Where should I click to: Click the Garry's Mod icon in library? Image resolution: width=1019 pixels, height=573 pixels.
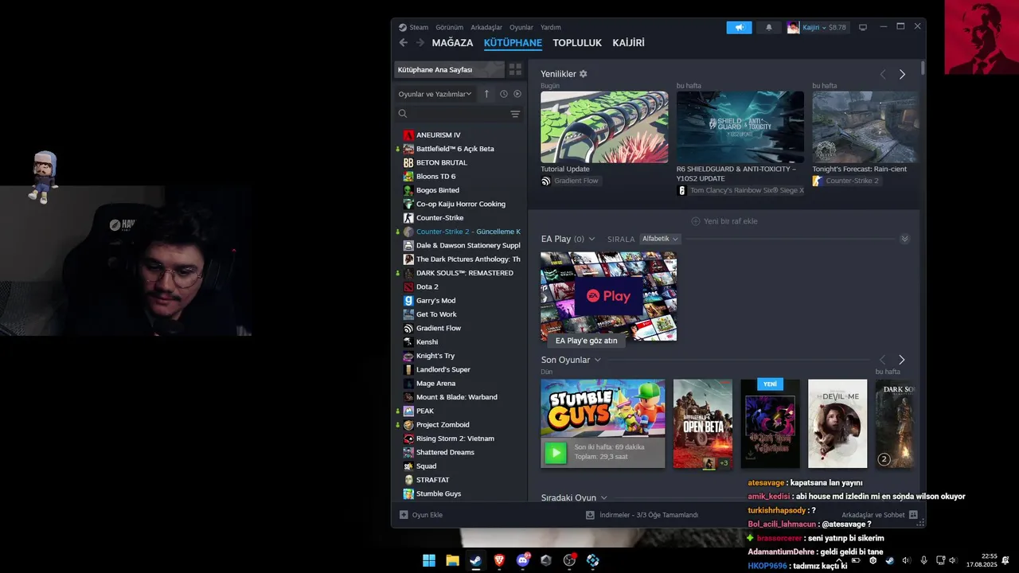[408, 301]
